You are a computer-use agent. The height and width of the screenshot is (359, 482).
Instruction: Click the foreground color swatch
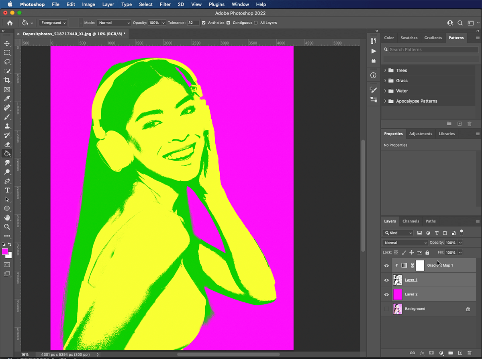(5, 251)
